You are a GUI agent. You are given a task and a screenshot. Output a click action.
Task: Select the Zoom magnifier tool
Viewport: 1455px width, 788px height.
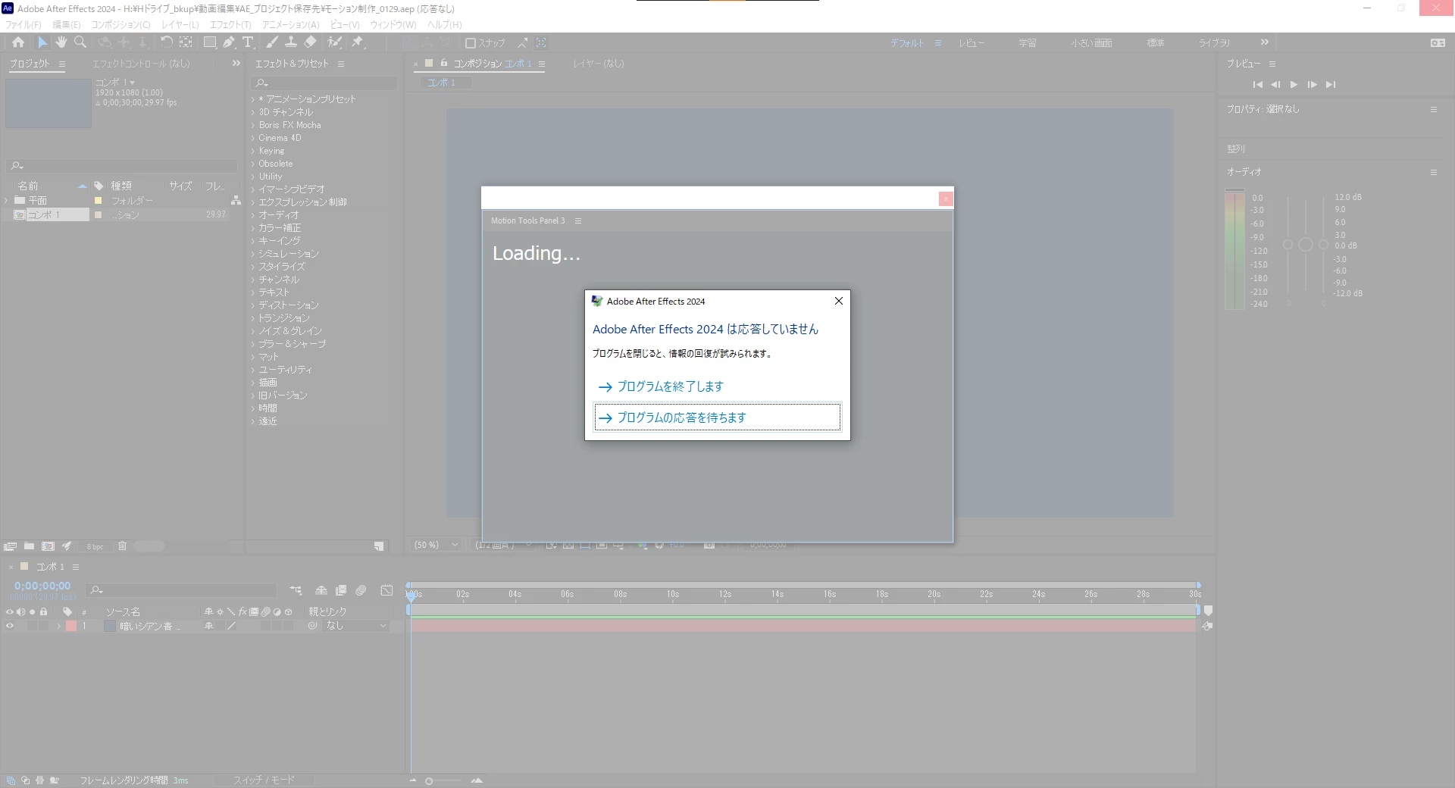80,42
